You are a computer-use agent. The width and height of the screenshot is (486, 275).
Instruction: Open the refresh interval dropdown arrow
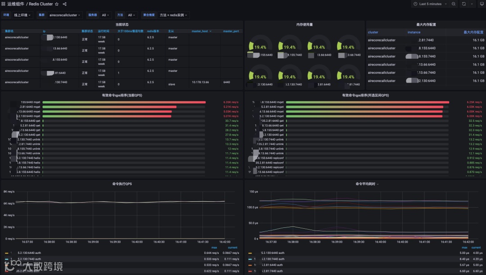coord(472,4)
